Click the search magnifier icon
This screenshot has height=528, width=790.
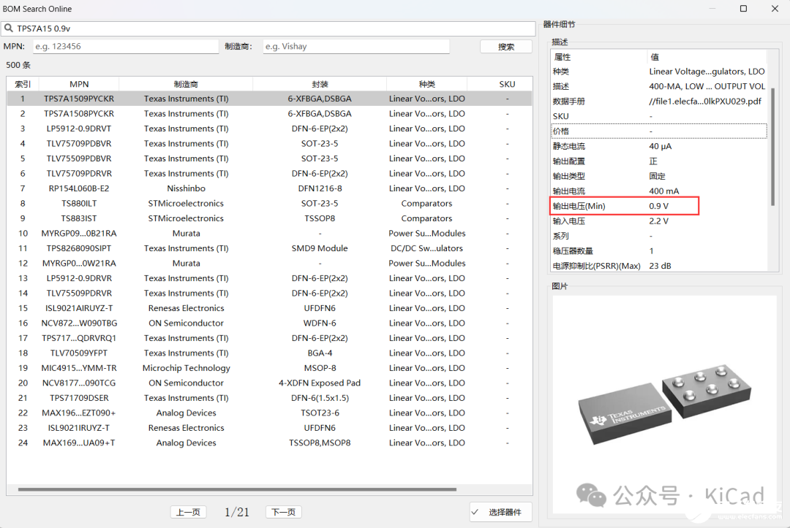(9, 28)
